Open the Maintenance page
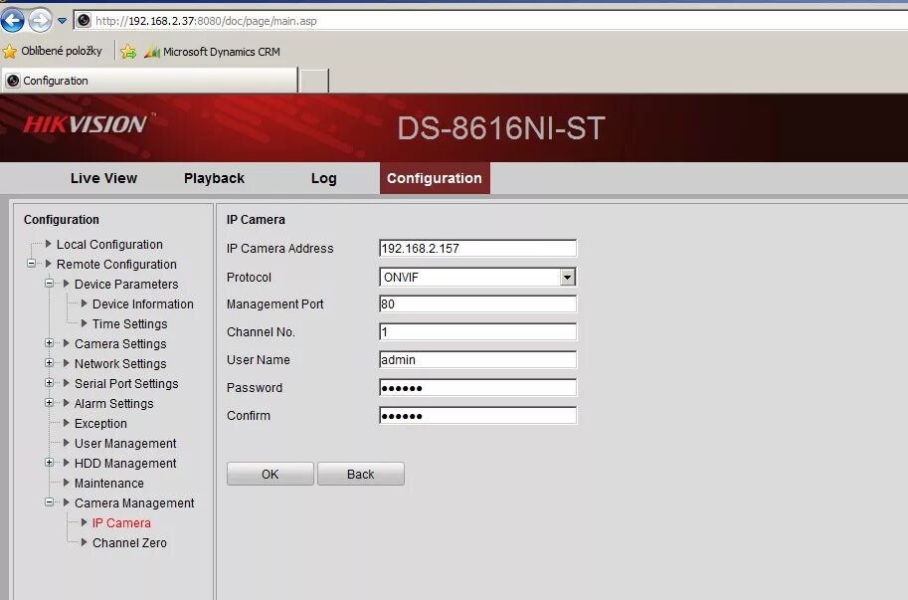Viewport: 908px width, 600px height. [x=108, y=483]
